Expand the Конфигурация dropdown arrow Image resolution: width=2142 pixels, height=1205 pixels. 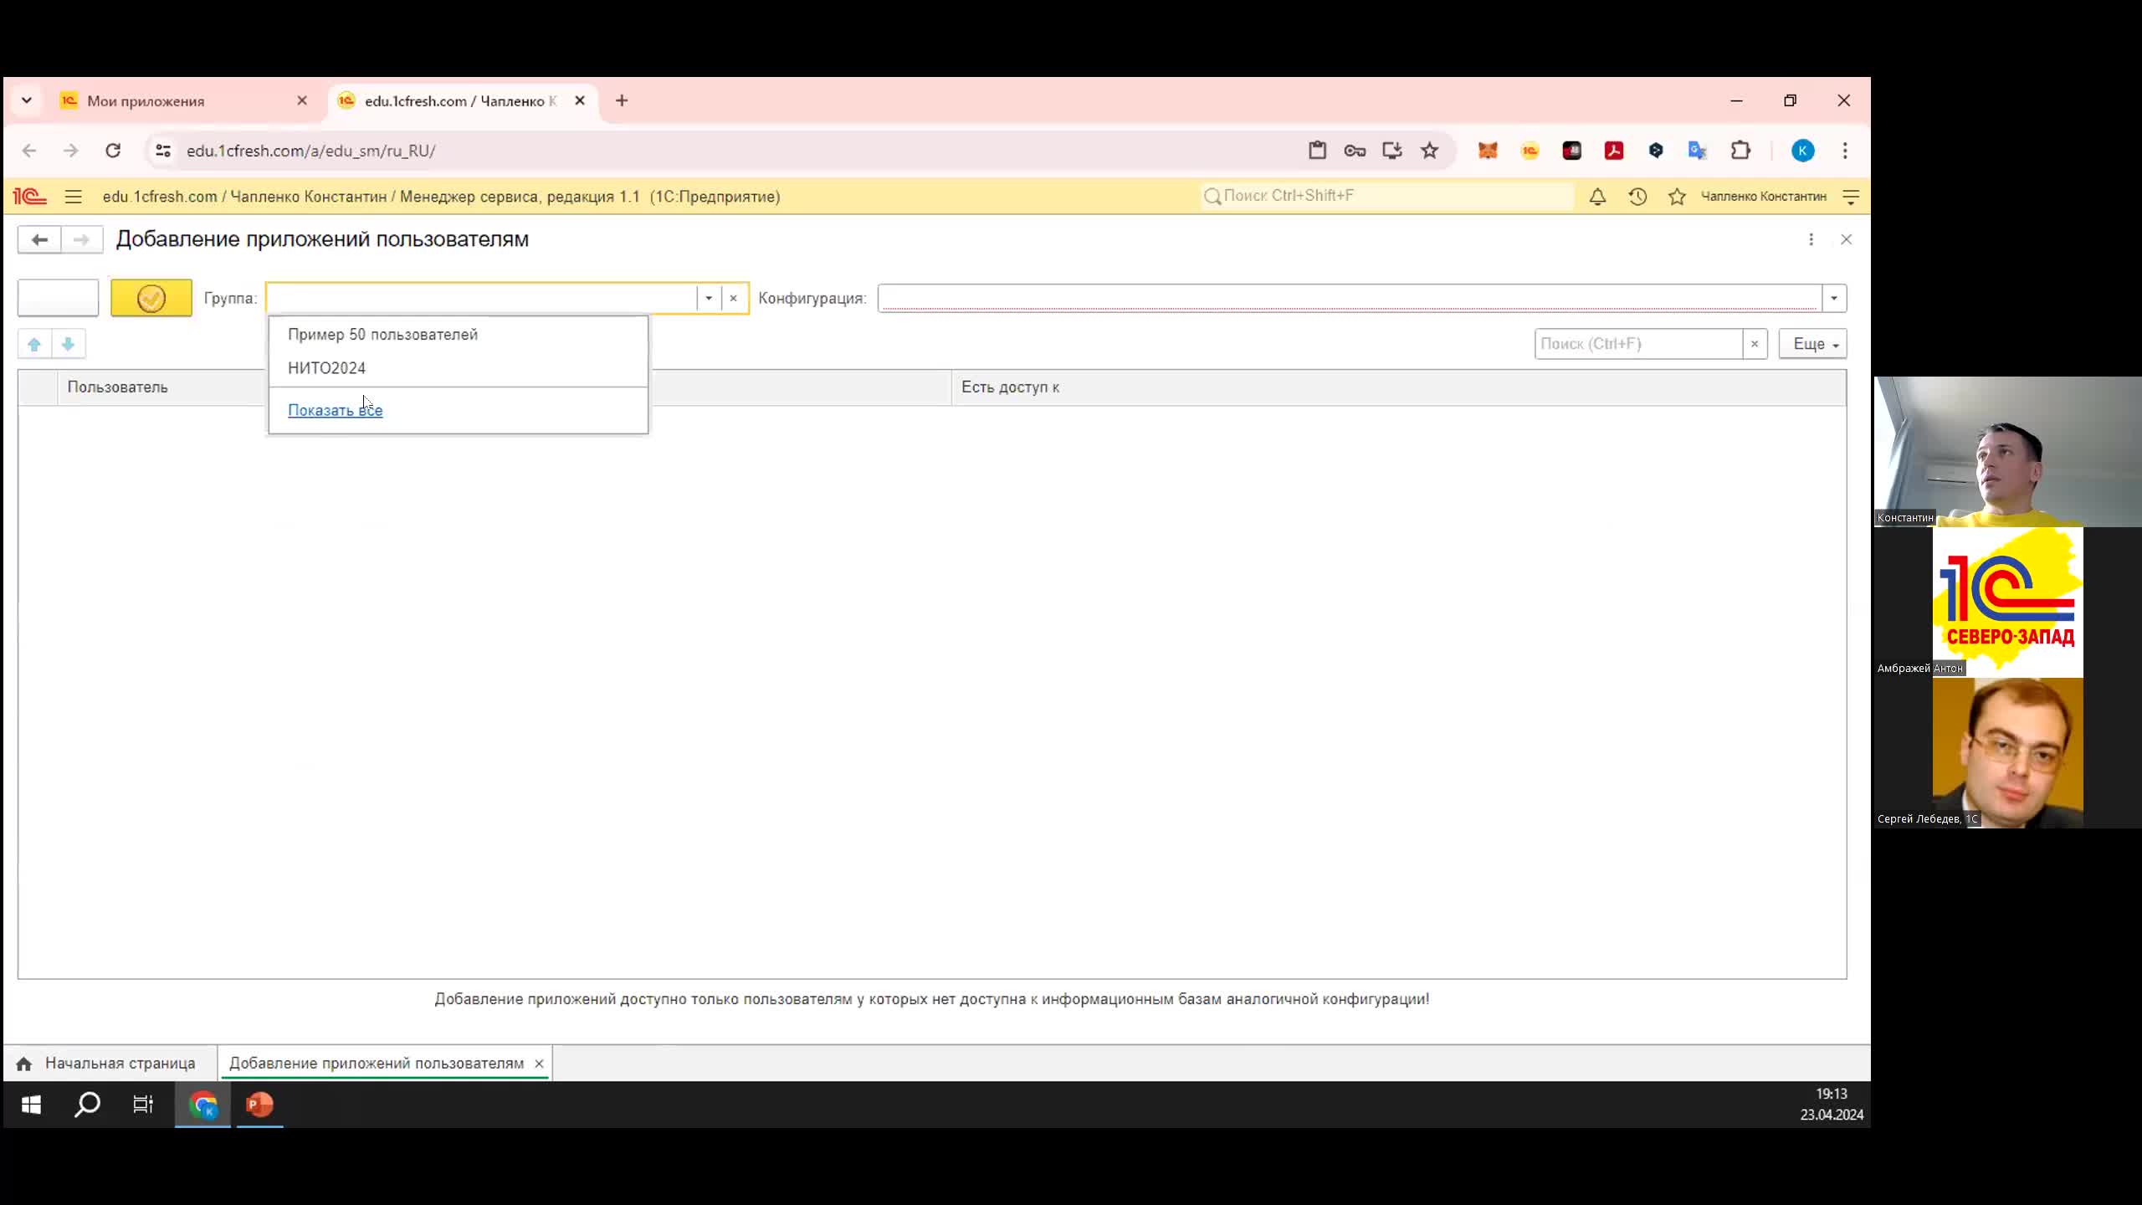1833,298
